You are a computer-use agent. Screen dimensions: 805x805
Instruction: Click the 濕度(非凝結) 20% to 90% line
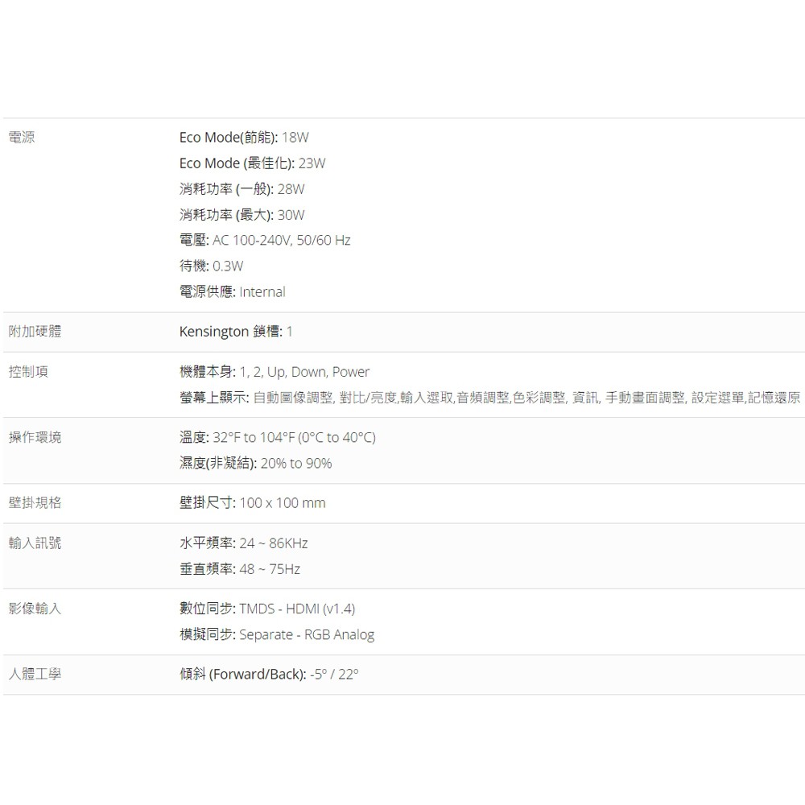click(x=255, y=463)
